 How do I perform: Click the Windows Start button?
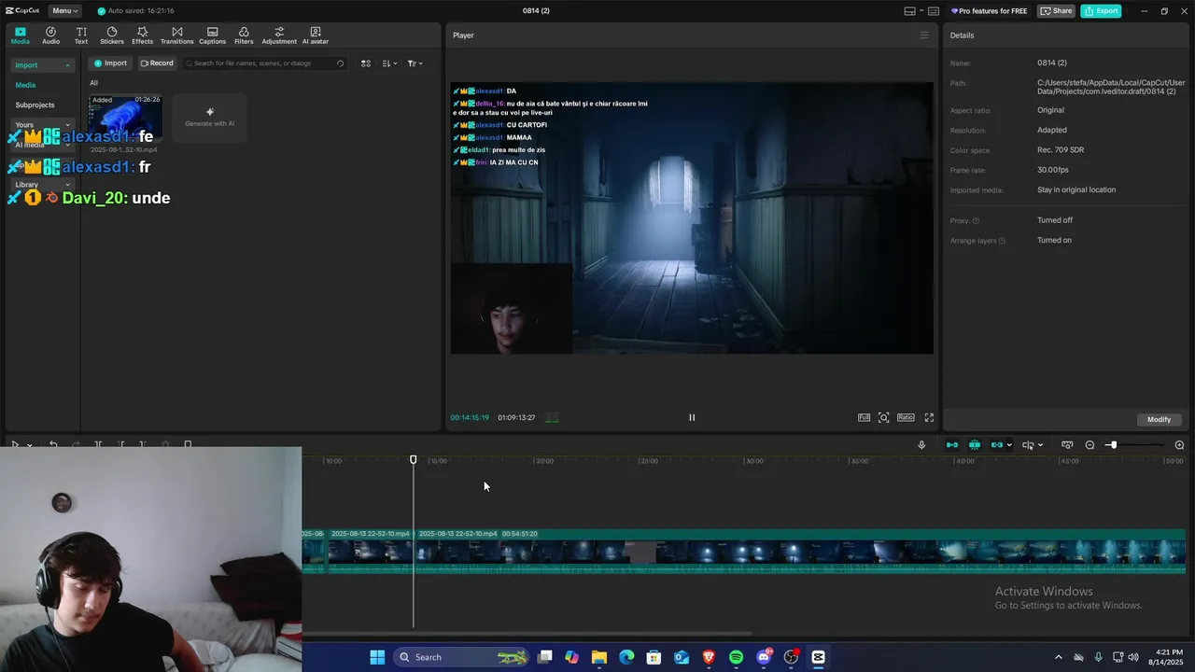point(377,657)
